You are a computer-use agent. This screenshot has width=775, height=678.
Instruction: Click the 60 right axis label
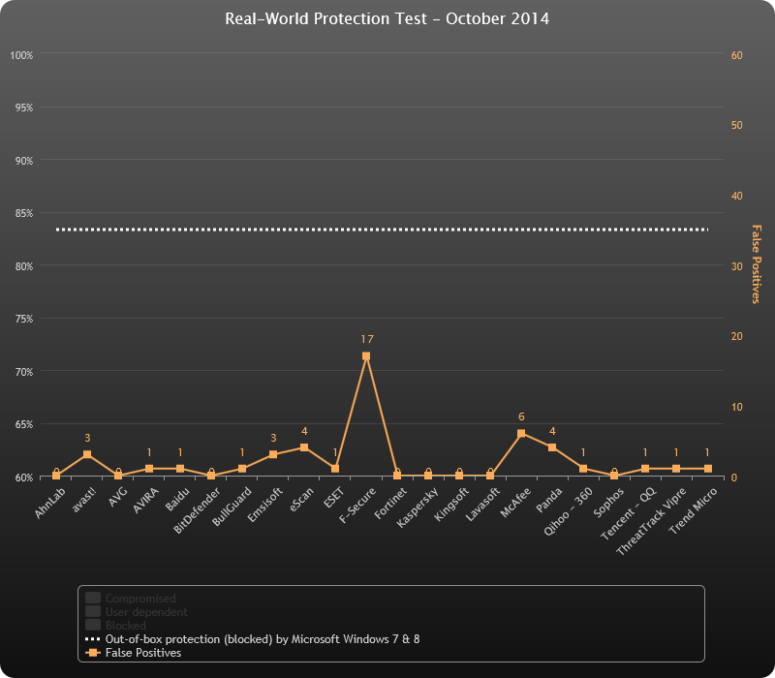[737, 55]
